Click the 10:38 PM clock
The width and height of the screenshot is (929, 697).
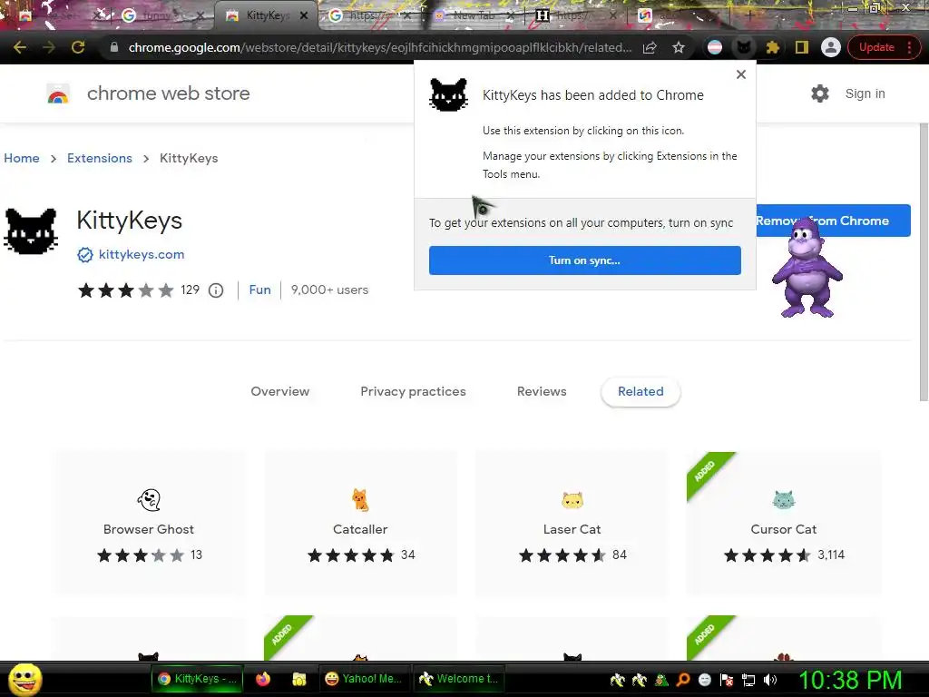coord(850,680)
